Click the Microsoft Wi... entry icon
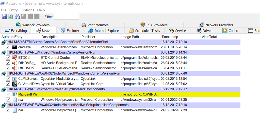This screenshot has height=127, width=260. point(15,94)
